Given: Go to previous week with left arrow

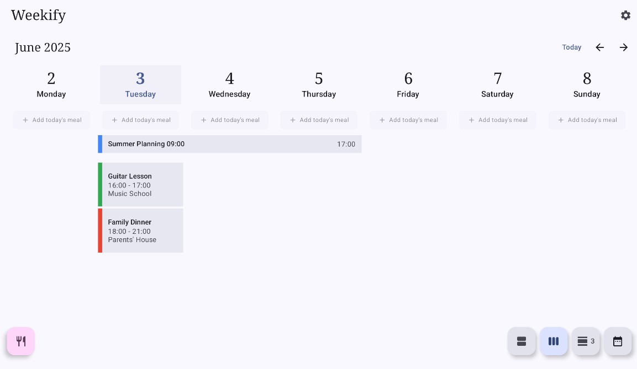Looking at the screenshot, I should tap(599, 47).
